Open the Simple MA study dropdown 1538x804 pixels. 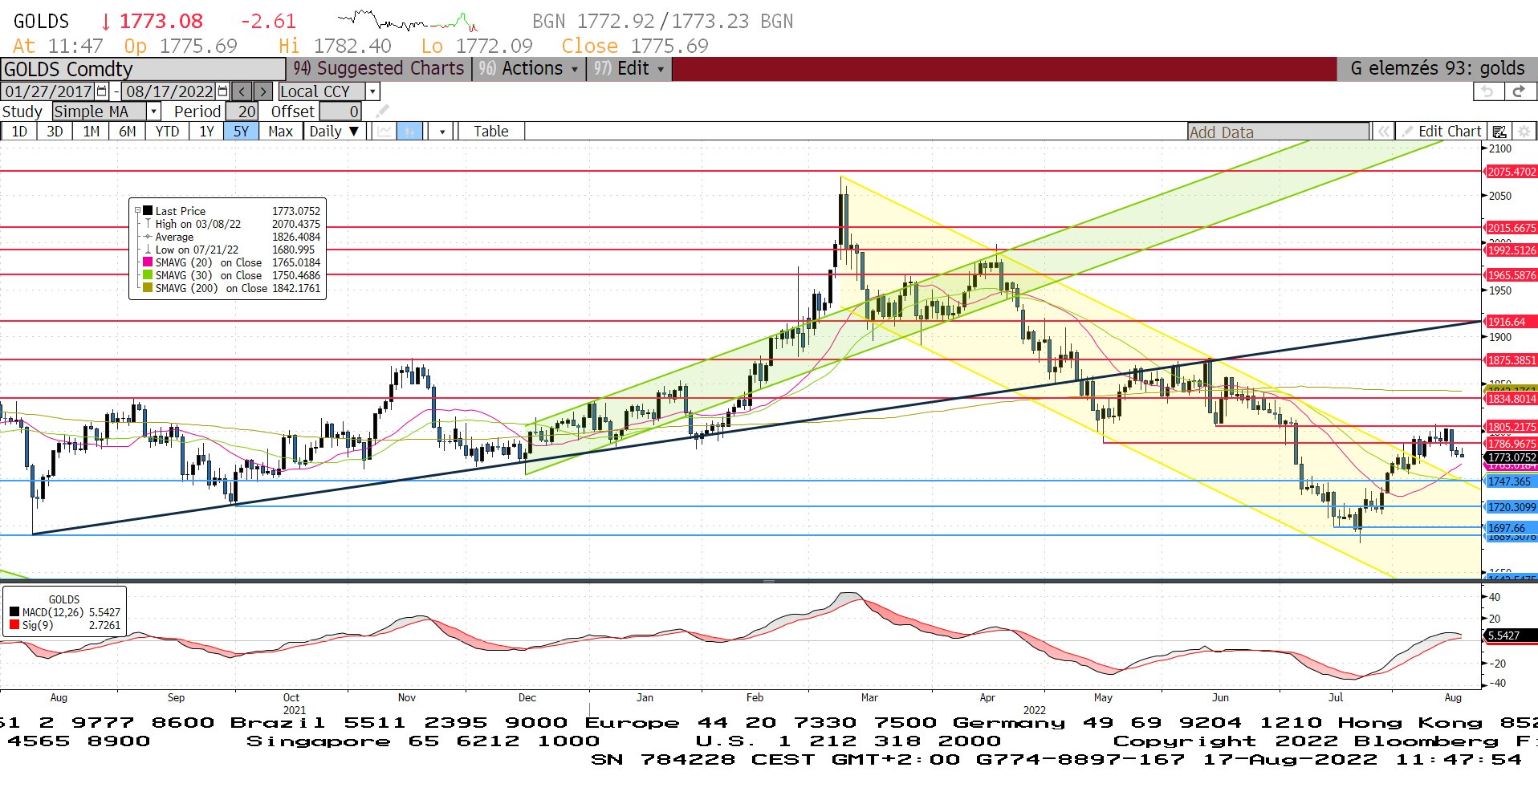pos(153,112)
